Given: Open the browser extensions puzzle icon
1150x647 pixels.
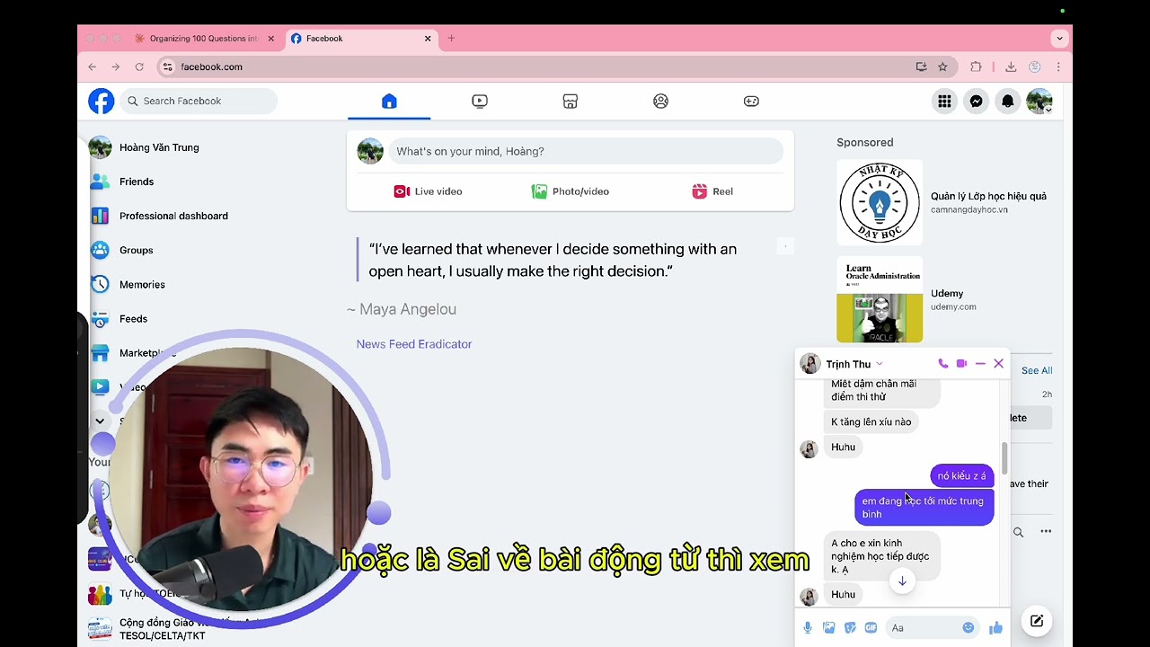Looking at the screenshot, I should (x=976, y=66).
